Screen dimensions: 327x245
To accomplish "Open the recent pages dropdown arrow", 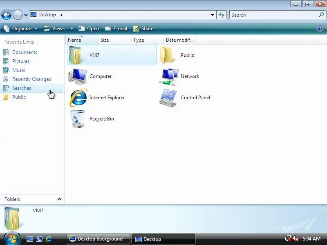I will pyautogui.click(x=26, y=15).
